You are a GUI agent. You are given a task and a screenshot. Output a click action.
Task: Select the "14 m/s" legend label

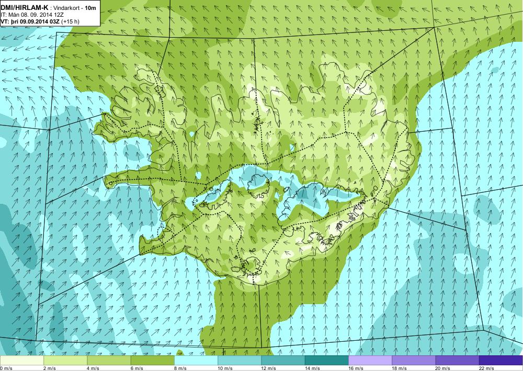coord(313,368)
